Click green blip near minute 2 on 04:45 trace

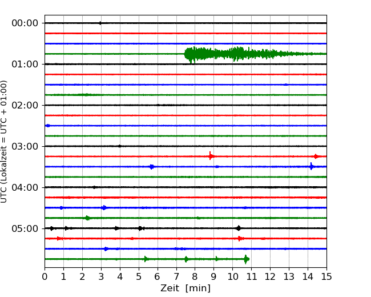click(x=87, y=218)
